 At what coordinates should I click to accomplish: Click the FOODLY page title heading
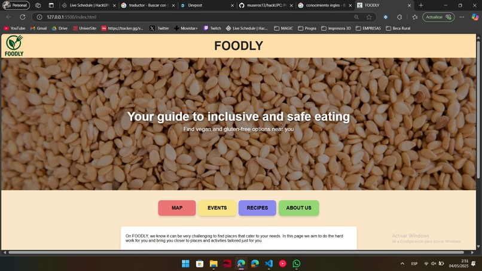tap(239, 46)
